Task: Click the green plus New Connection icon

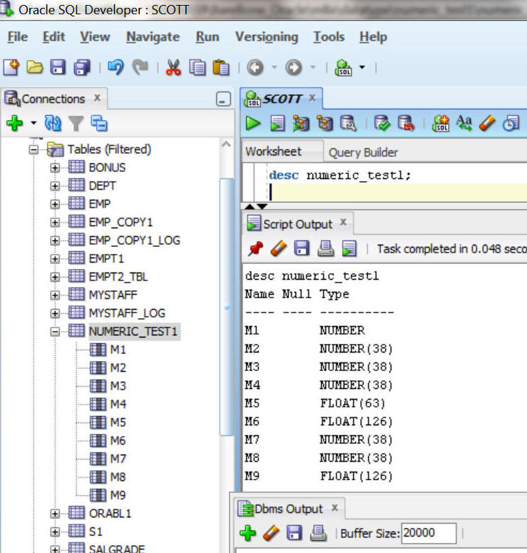Action: 14,123
